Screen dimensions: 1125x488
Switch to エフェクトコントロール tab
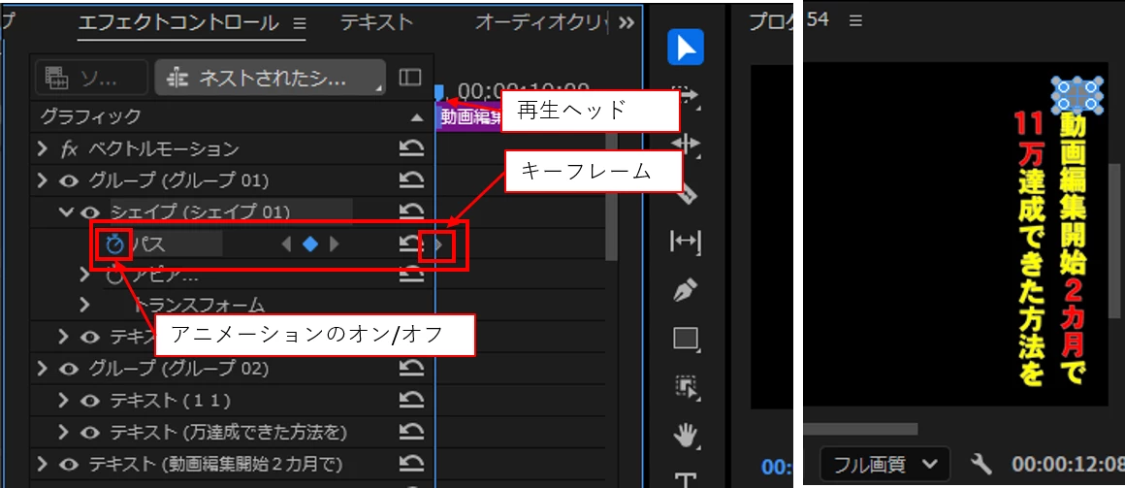coord(178,23)
